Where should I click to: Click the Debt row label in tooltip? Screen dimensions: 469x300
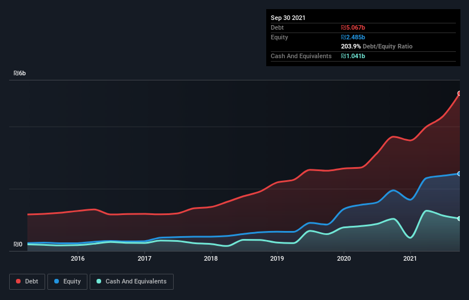[x=277, y=28]
